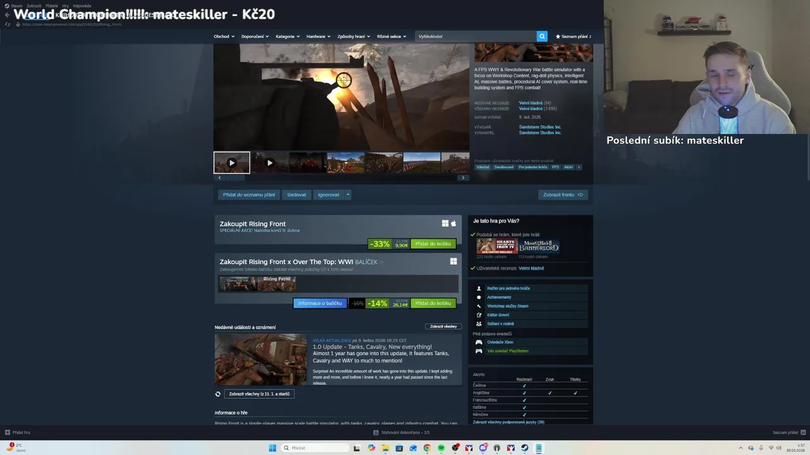Expand the Doporučení dropdown menu
The width and height of the screenshot is (810, 455).
click(x=255, y=37)
